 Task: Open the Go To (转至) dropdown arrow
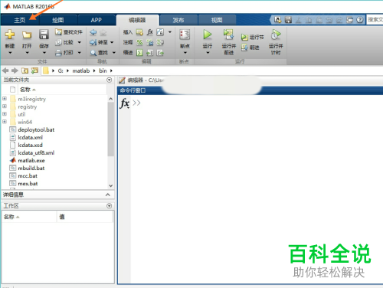[x=112, y=42]
